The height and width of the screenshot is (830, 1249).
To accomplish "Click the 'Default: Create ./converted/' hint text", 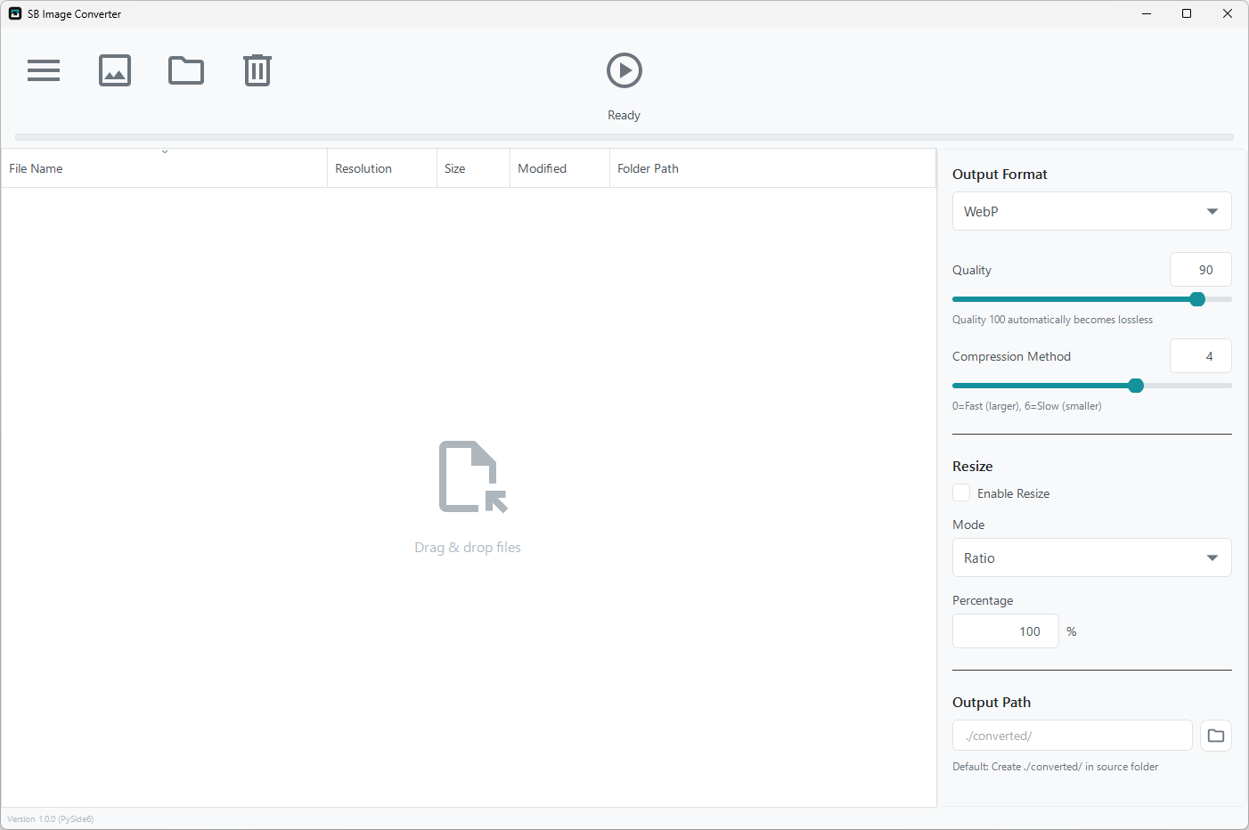I will (1056, 767).
